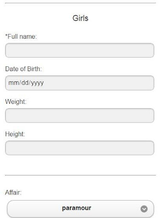The height and width of the screenshot is (218, 161).
Task: Click the divider line above Affair
Action: tap(80, 175)
